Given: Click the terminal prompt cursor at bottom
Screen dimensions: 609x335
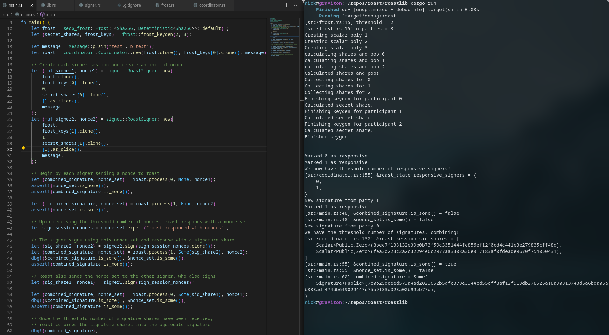Looking at the screenshot, I should point(412,302).
